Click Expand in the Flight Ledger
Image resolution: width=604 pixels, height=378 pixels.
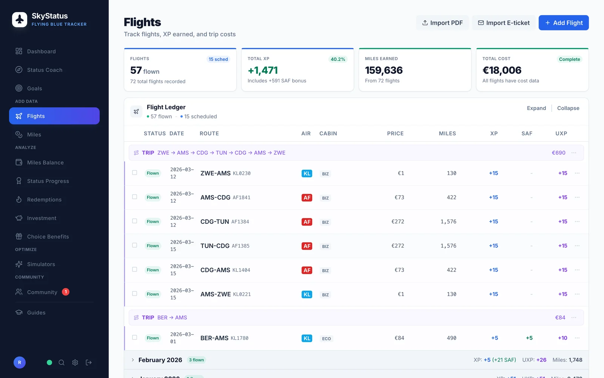click(536, 108)
